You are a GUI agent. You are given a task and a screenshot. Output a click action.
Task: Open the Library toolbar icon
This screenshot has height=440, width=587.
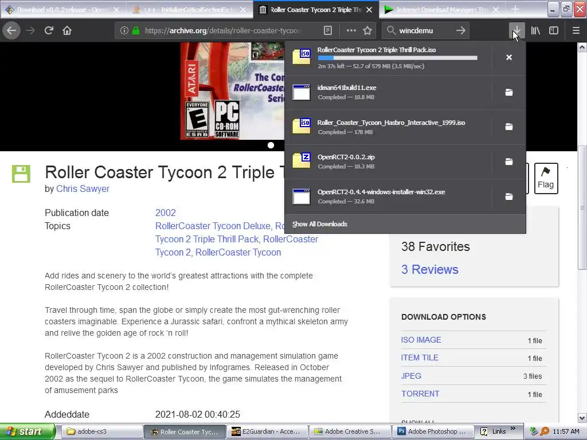point(535,30)
